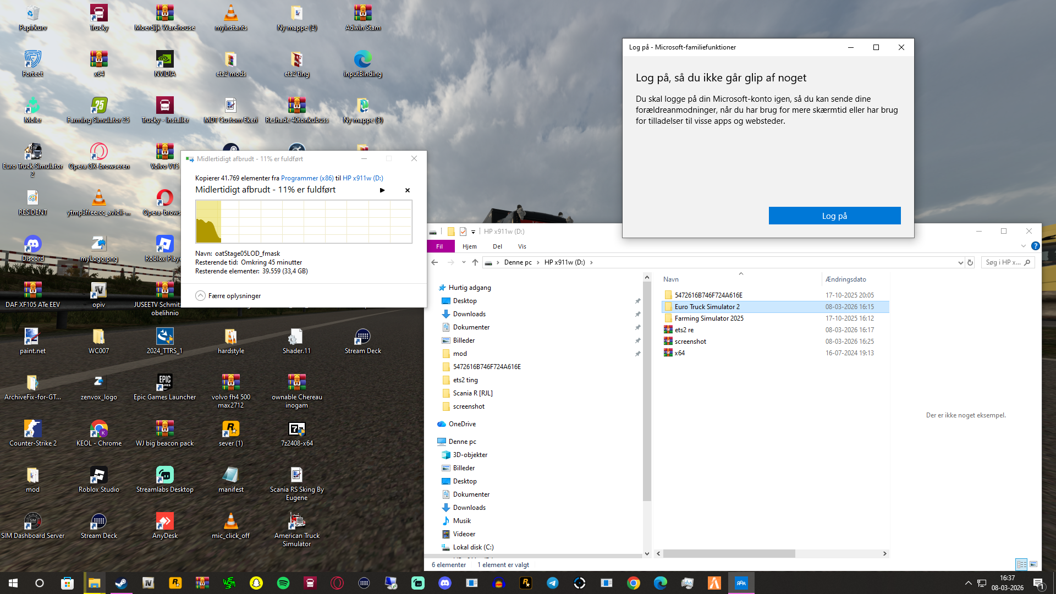Resume the paused copy operation

pos(382,190)
